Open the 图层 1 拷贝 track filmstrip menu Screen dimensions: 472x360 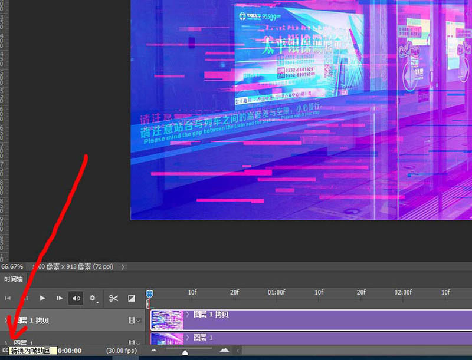pyautogui.click(x=135, y=321)
